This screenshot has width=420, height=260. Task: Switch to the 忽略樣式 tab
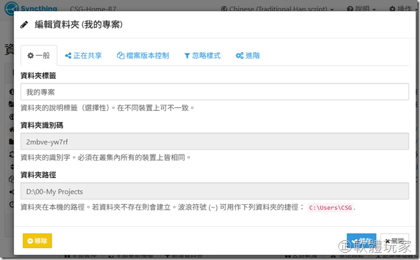pos(201,56)
